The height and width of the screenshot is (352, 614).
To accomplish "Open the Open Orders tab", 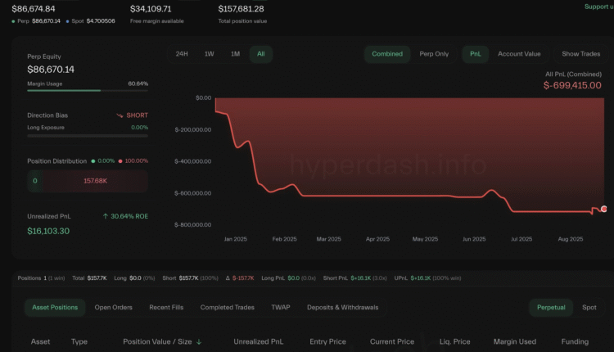I will click(113, 308).
